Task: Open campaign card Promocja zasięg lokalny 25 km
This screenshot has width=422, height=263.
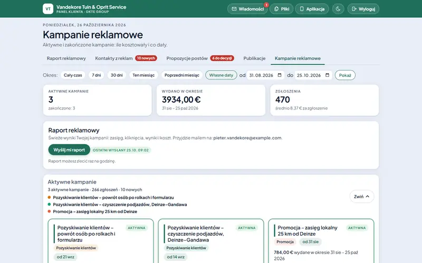Action: pos(321,241)
